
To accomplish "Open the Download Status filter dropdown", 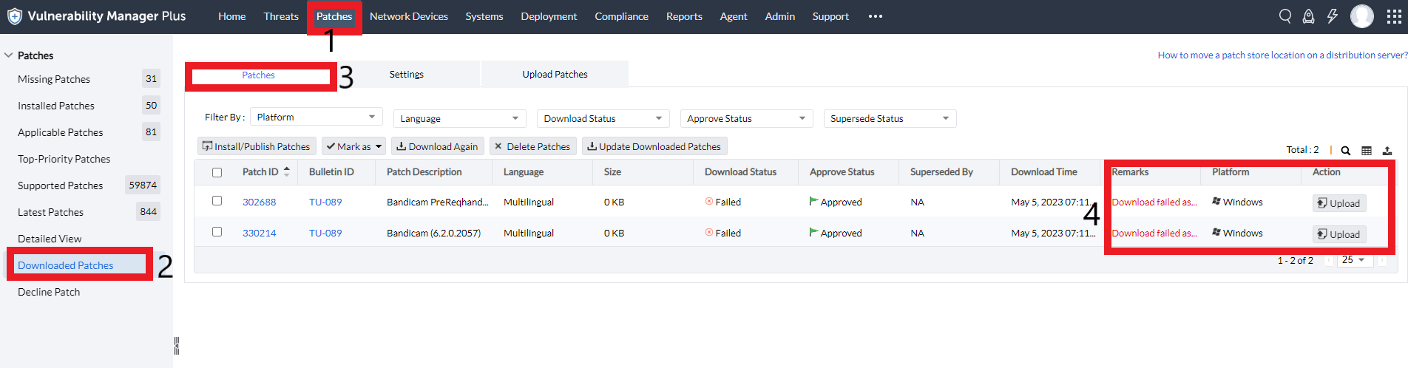I will [603, 118].
